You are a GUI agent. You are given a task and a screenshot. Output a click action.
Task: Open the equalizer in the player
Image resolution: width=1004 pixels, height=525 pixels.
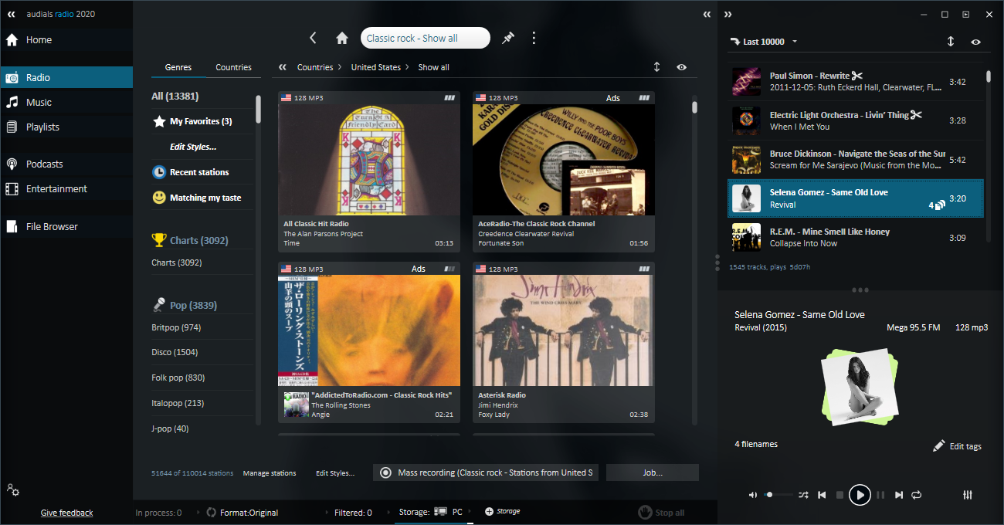(x=968, y=495)
